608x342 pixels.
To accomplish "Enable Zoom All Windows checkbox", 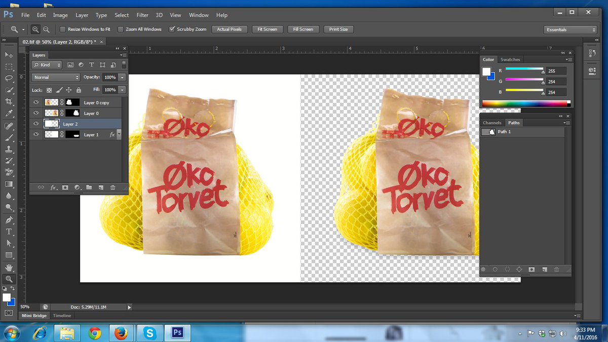I will 121,29.
